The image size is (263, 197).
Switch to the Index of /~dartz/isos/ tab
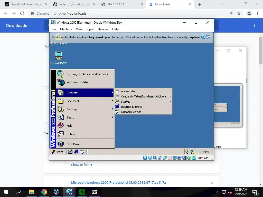pos(74,4)
